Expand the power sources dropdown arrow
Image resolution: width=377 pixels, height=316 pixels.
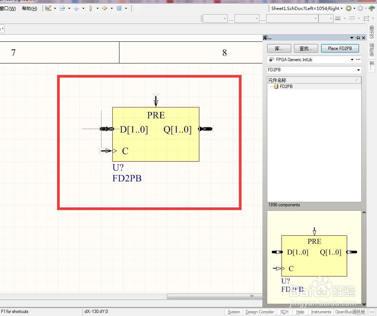pos(84,9)
